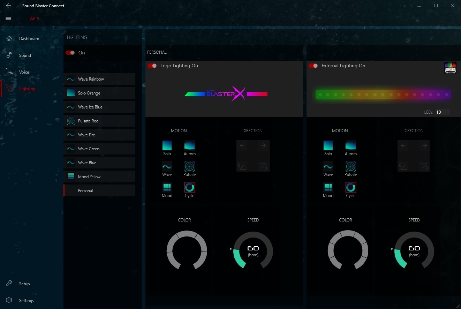
Task: Go back using the back arrow
Action: (x=9, y=6)
